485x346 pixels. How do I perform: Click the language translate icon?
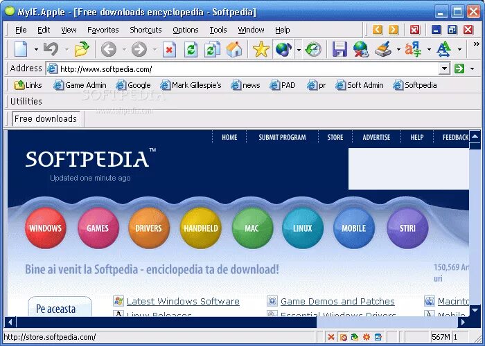[413, 49]
